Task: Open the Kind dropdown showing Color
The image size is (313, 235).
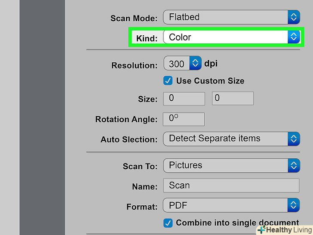Action: [225, 37]
